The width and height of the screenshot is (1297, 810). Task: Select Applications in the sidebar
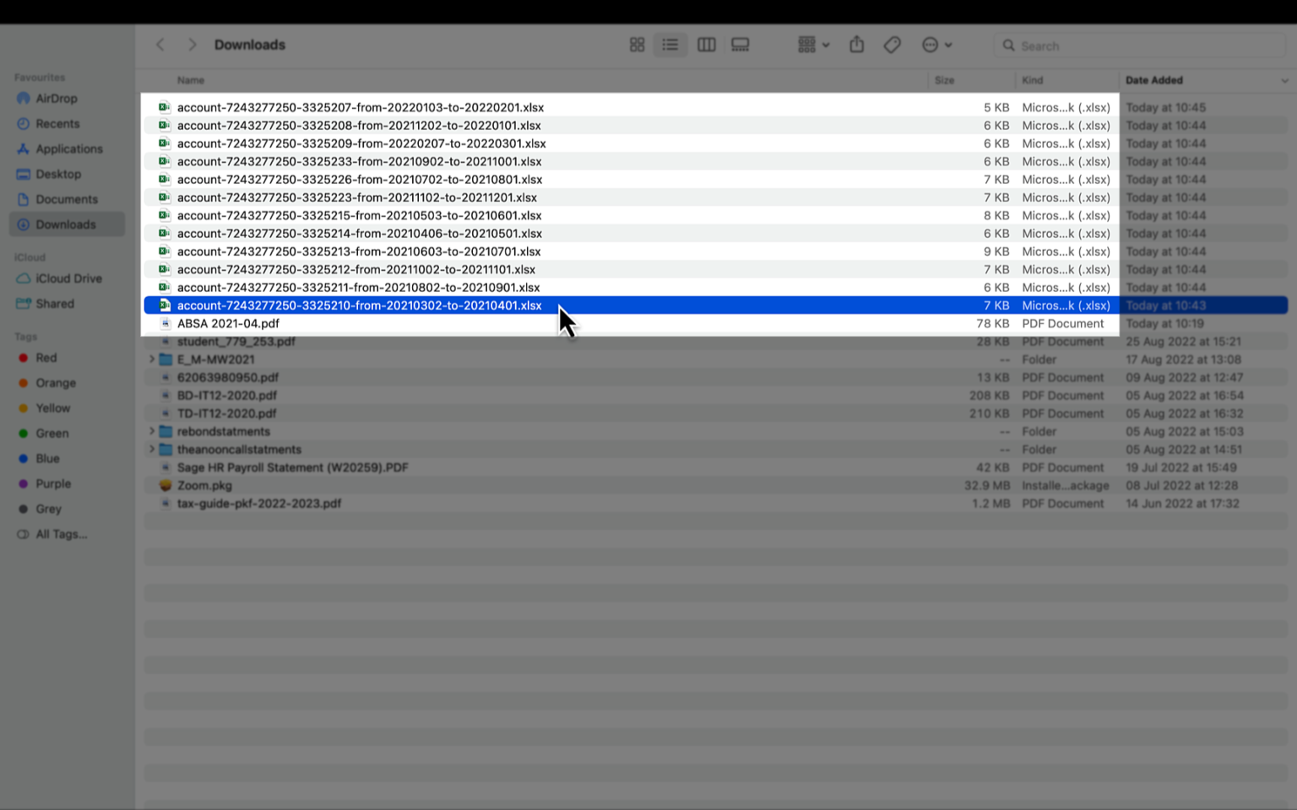coord(68,148)
